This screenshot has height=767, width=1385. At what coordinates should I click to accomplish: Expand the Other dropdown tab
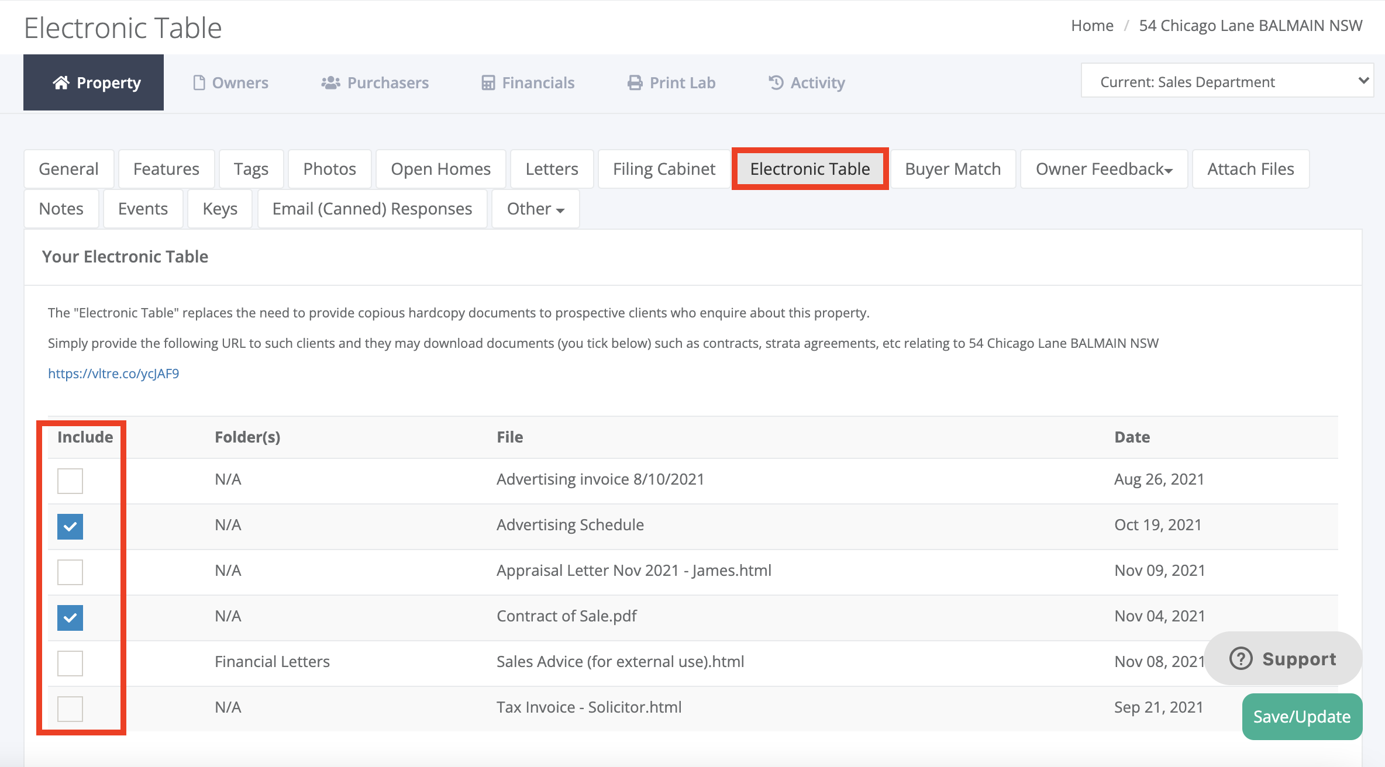pos(535,209)
